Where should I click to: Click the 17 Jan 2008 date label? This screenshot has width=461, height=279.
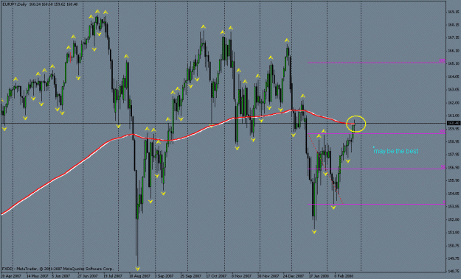pos(319,276)
